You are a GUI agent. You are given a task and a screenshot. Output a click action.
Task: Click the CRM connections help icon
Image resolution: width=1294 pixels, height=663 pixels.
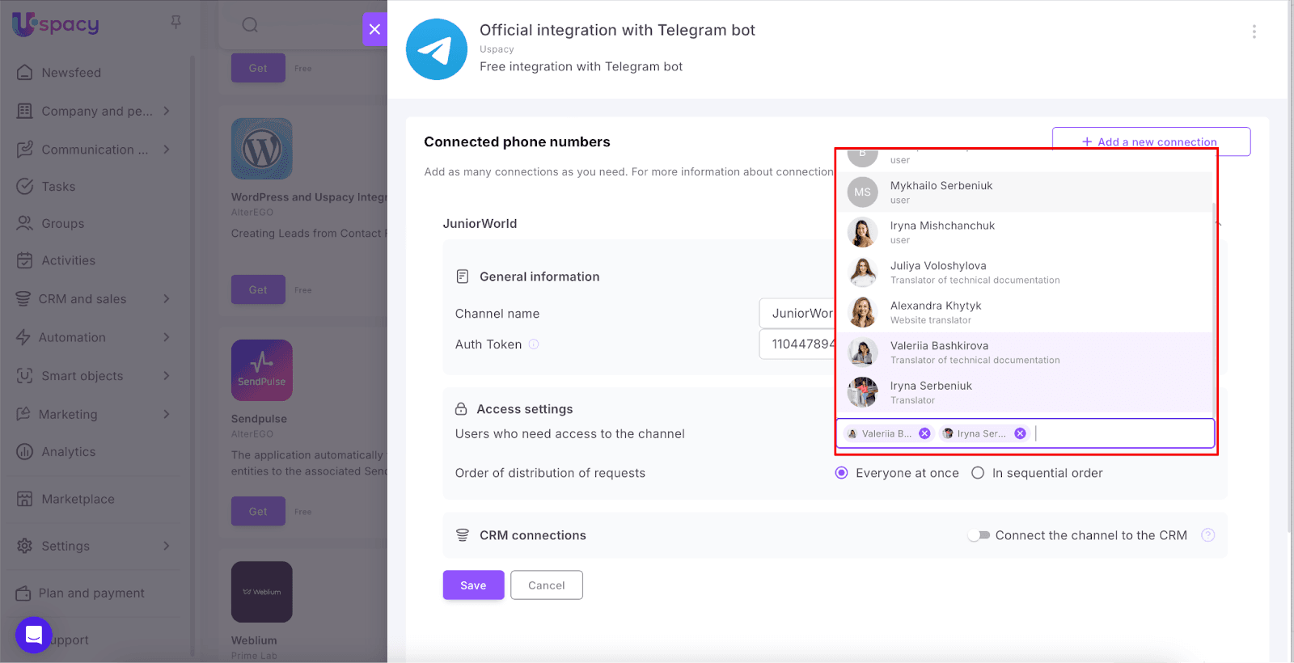tap(1207, 535)
